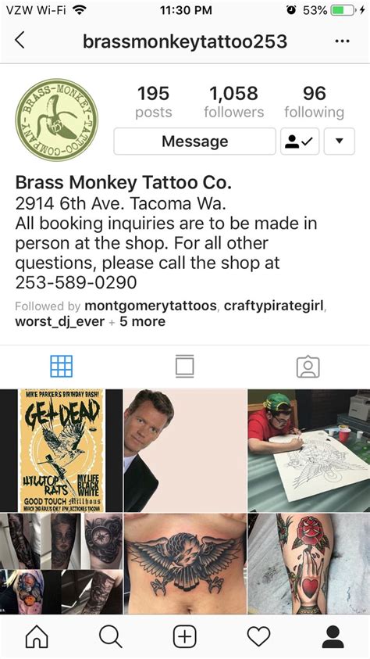Message Brass Monkey Tattoo Co.
Viewport: 370px width, 659px height.
pos(194,141)
